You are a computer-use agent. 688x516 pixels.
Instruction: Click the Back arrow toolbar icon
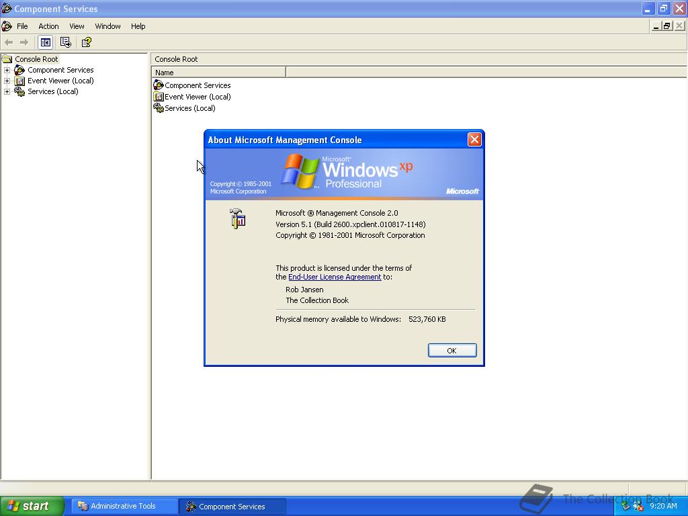(9, 42)
